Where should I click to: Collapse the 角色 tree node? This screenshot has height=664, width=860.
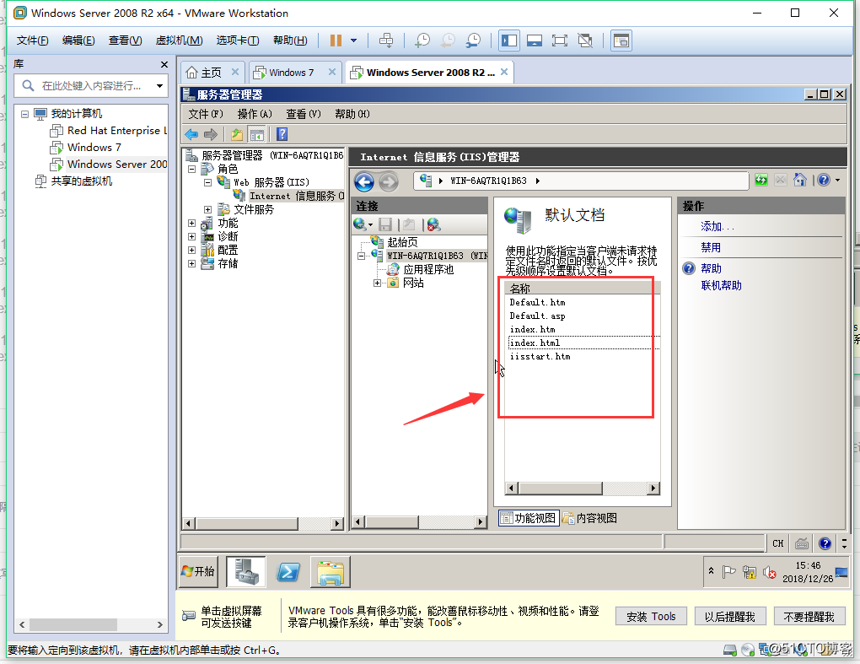(x=192, y=169)
